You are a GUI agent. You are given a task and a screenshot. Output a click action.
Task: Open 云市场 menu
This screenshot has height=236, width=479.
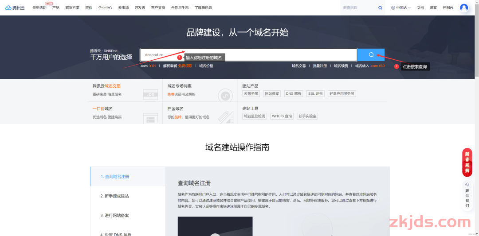[x=123, y=8]
